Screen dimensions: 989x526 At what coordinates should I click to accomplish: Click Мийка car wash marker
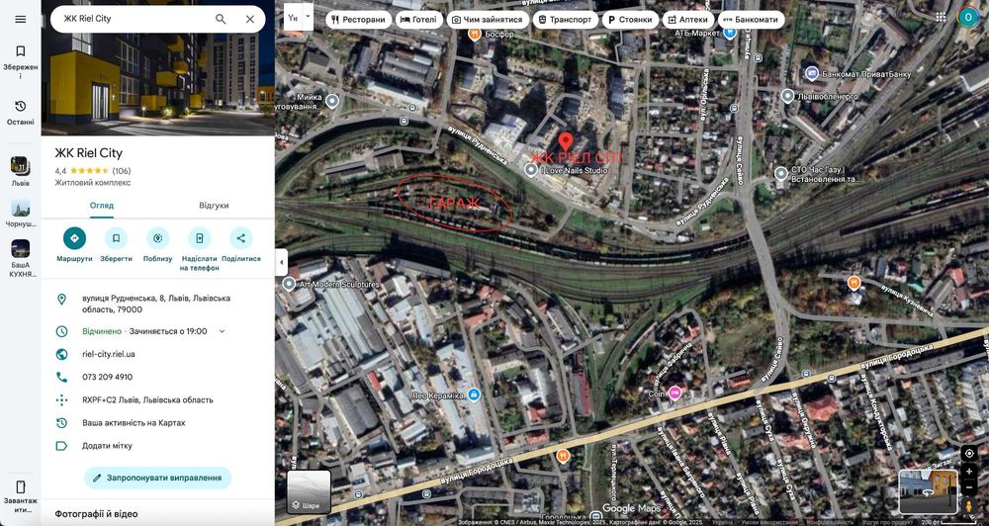point(331,101)
